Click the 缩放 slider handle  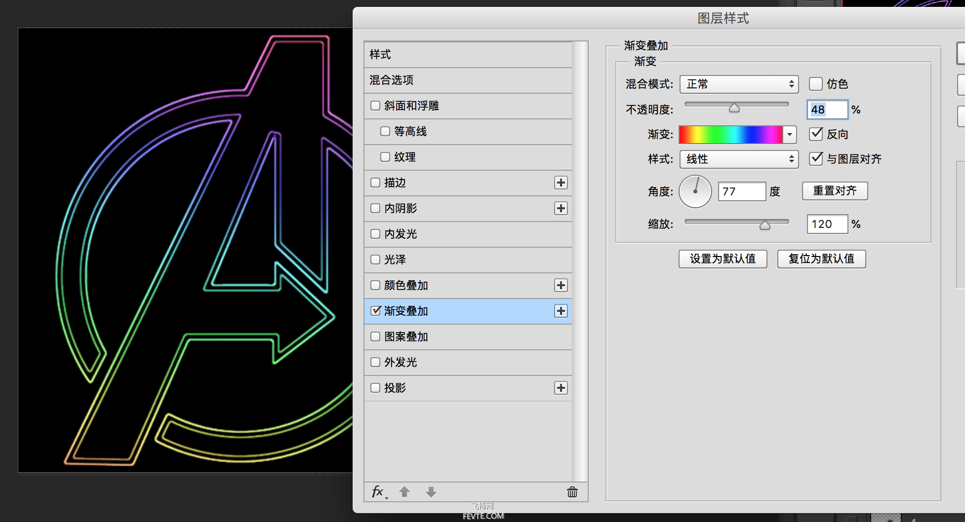coord(765,225)
